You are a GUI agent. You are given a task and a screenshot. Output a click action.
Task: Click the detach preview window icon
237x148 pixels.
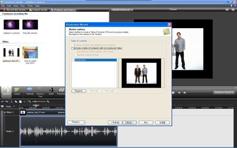(233, 10)
